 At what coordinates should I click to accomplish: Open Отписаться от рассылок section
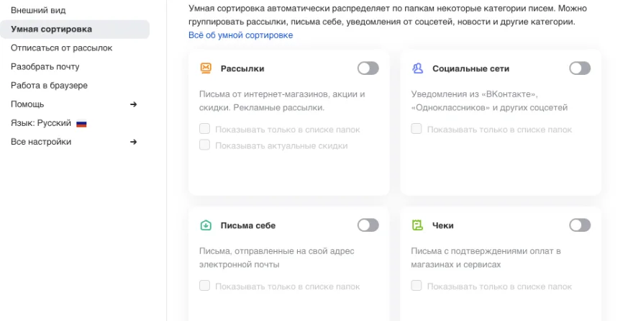coord(61,48)
